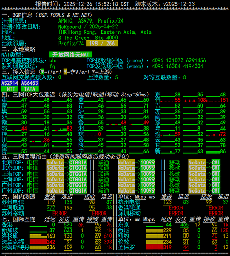Select the script version v2025-12-23

[179, 4]
